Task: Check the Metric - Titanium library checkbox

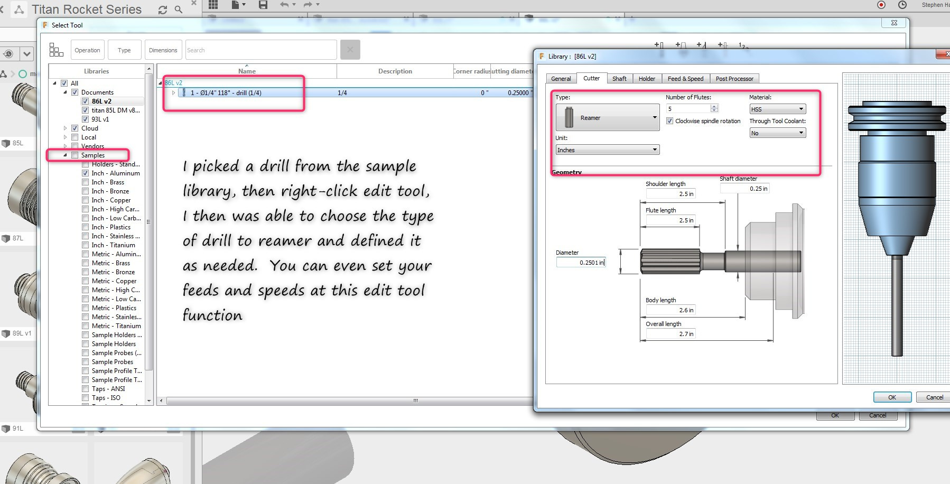Action: (x=85, y=326)
